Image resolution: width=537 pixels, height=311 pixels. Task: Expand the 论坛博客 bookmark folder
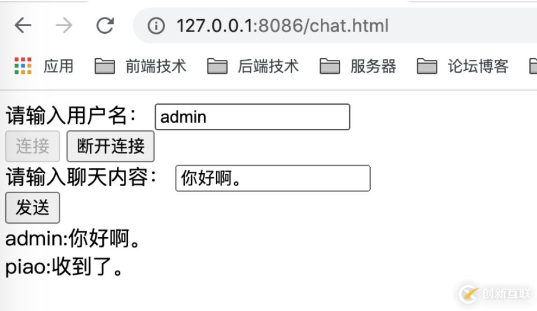point(463,66)
